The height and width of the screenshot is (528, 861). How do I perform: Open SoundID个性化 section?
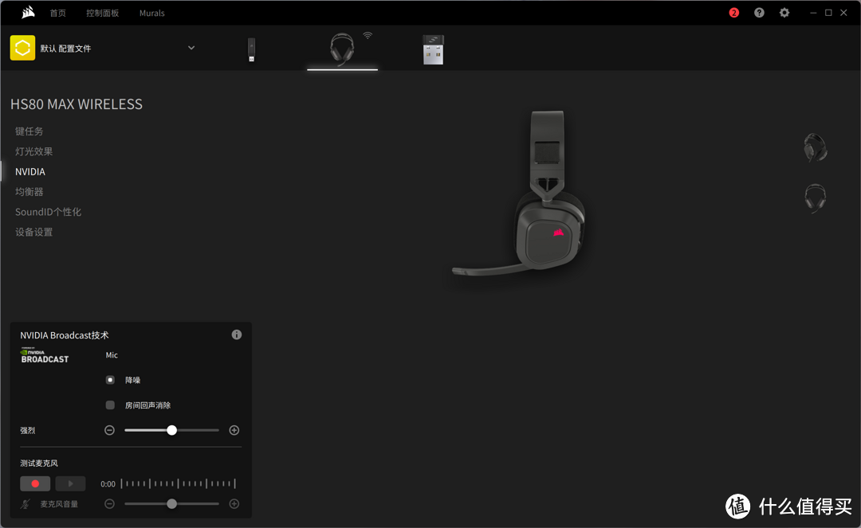(49, 212)
